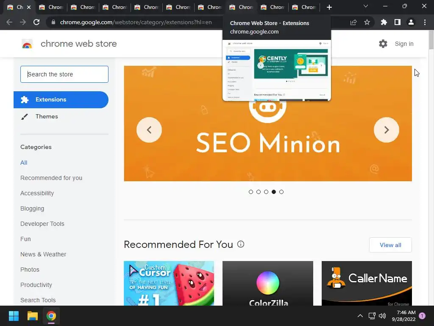Open the network icon in system tray
Image resolution: width=434 pixels, height=326 pixels.
pyautogui.click(x=372, y=316)
